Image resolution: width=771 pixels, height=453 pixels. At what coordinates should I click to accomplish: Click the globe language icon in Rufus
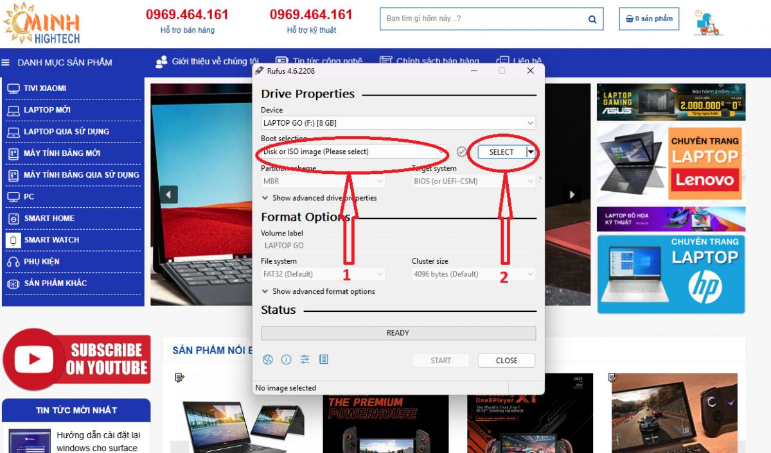(268, 360)
